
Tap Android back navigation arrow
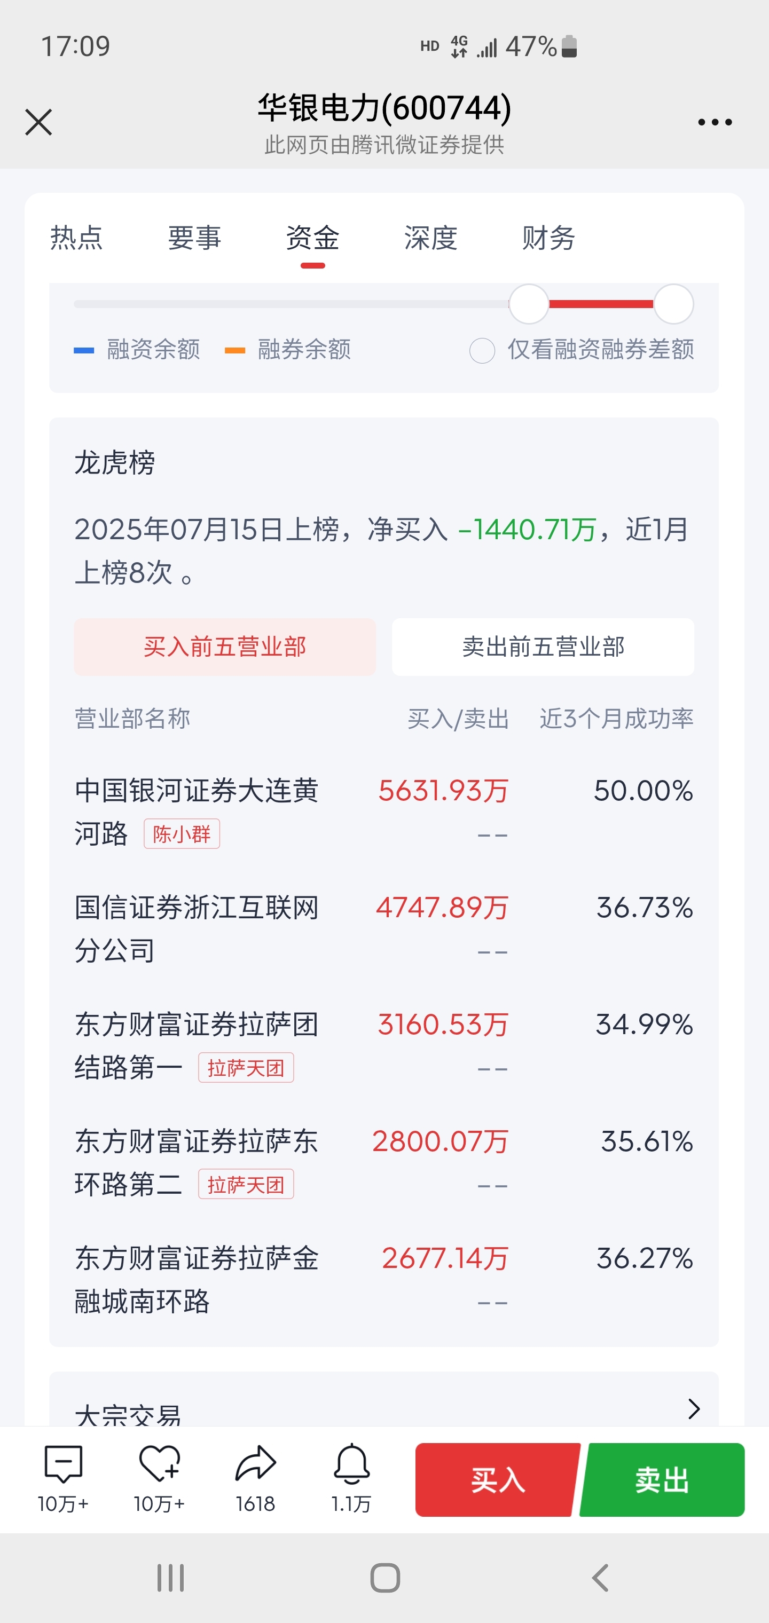(600, 1578)
